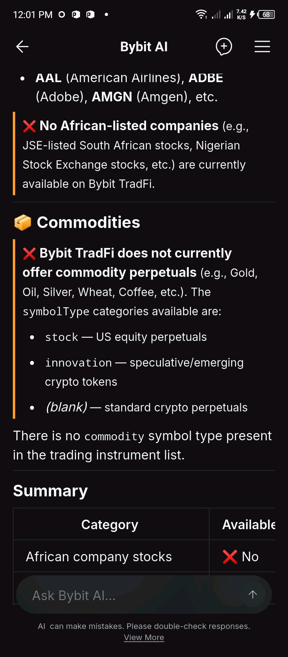288x657 pixels.
Task: Open the hamburger menu
Action: [x=262, y=47]
